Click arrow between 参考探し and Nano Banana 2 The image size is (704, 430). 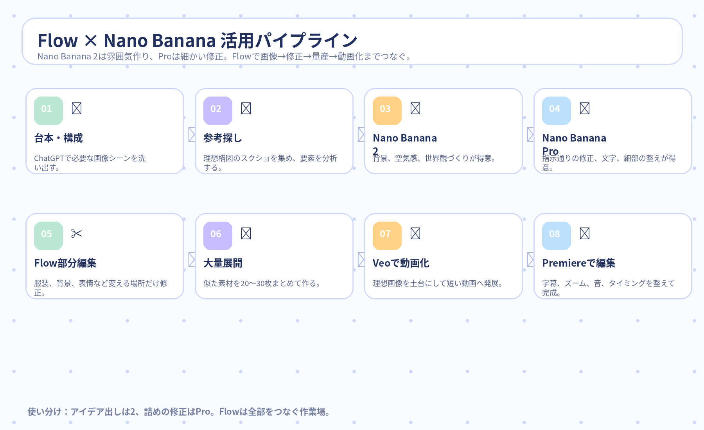(x=361, y=134)
